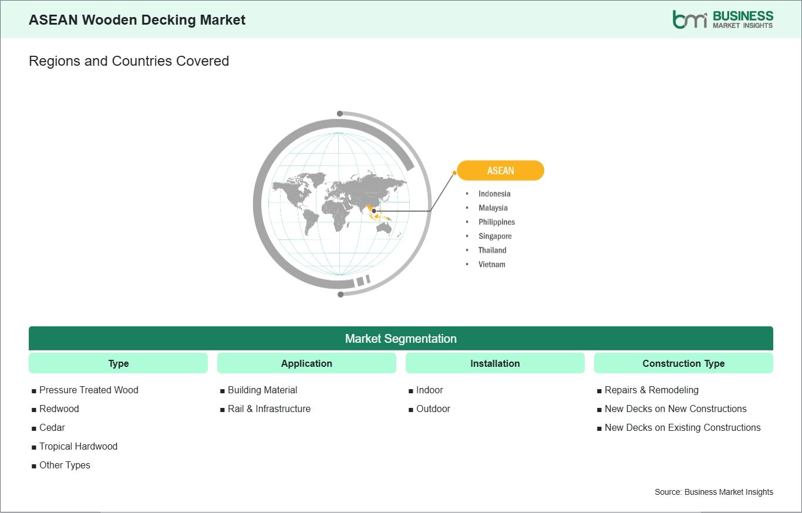Open the Installation segment header
The width and height of the screenshot is (802, 513).
(x=495, y=363)
